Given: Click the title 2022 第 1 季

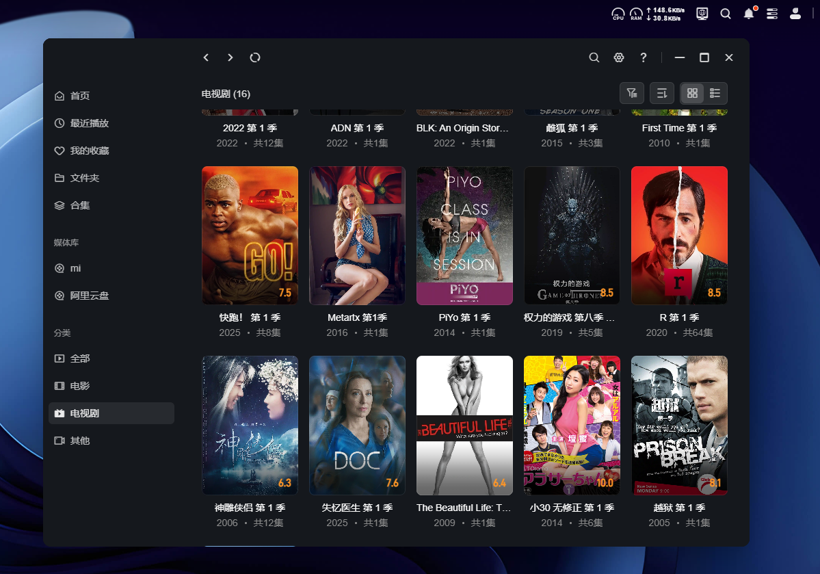Looking at the screenshot, I should pyautogui.click(x=250, y=128).
